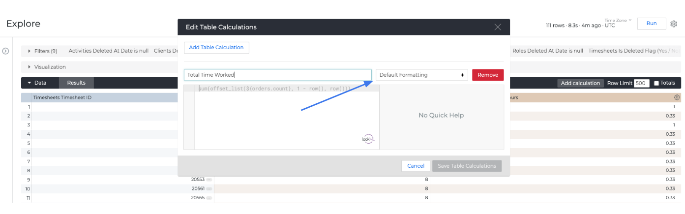Click the Roles Deleted At Date is null filter
This screenshot has height=214, width=685.
[548, 51]
